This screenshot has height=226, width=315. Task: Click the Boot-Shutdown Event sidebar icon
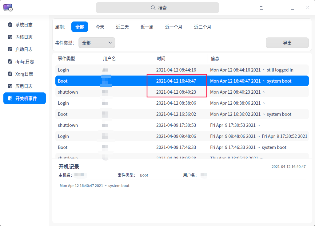[10, 98]
